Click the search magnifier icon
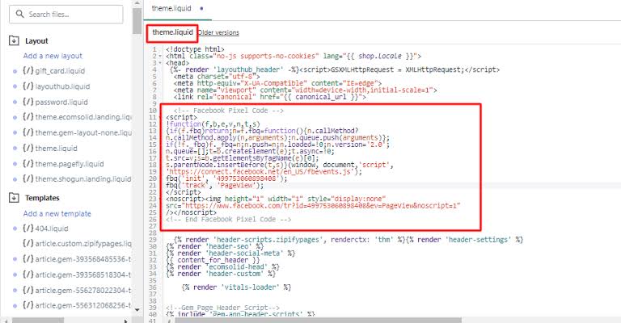This screenshot has width=621, height=323. (x=19, y=14)
